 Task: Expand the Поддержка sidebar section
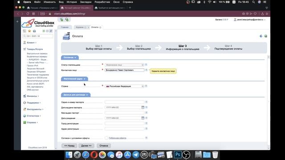coord(33,103)
